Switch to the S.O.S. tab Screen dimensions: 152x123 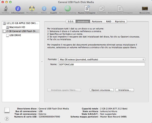click(x=71, y=21)
